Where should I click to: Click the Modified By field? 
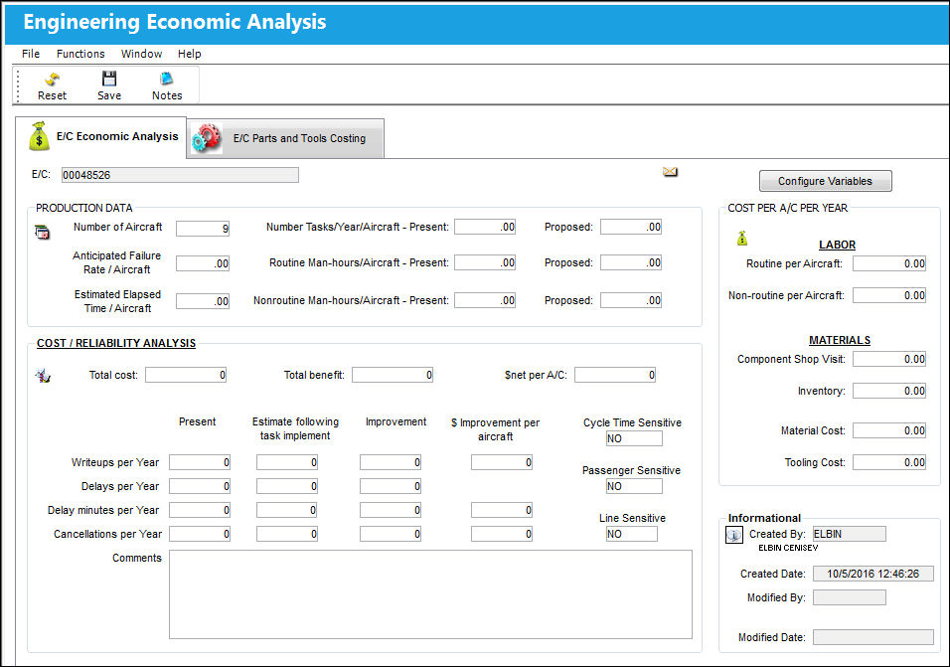click(850, 598)
